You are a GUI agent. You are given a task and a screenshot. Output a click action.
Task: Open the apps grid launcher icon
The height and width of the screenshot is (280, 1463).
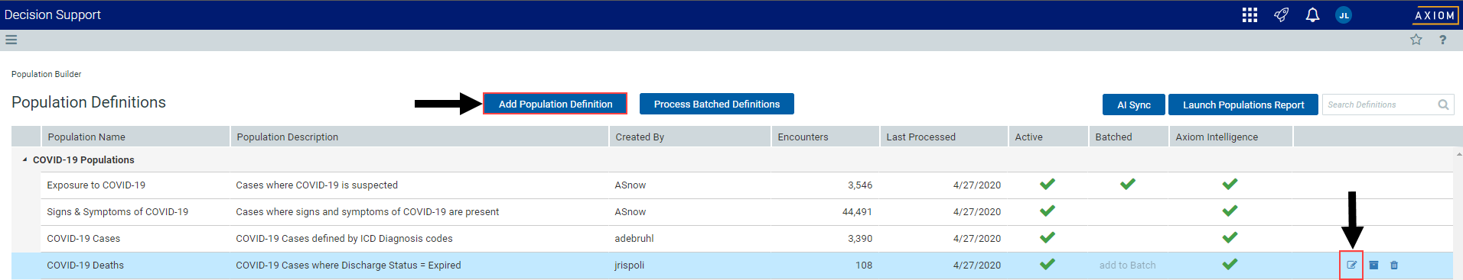pyautogui.click(x=1250, y=15)
